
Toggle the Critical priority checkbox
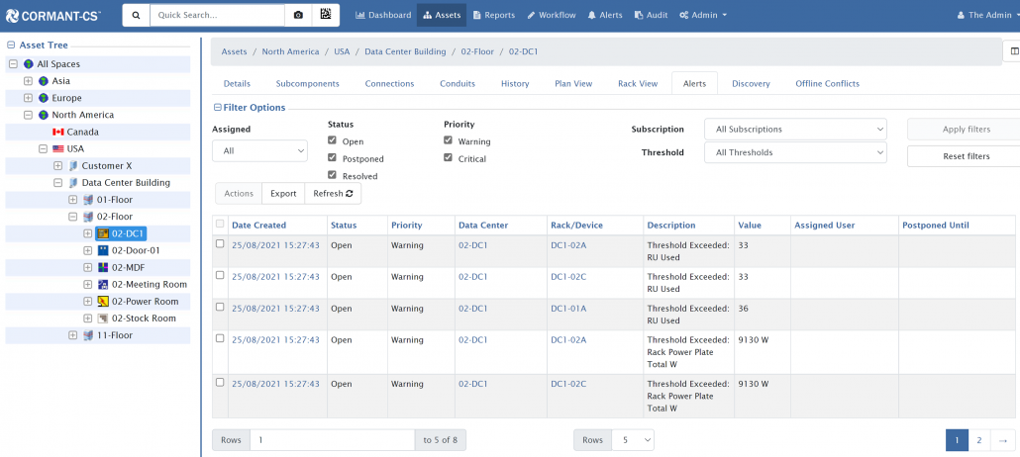point(449,158)
